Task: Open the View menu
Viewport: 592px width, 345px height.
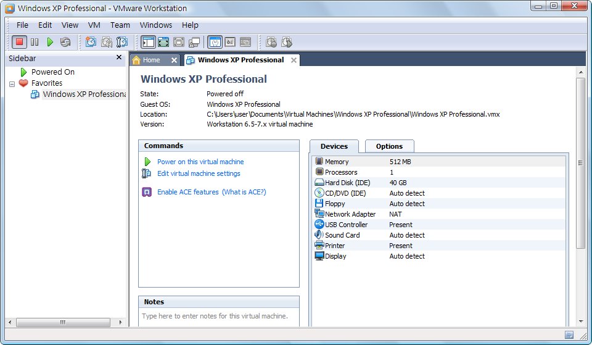Action: click(x=70, y=25)
